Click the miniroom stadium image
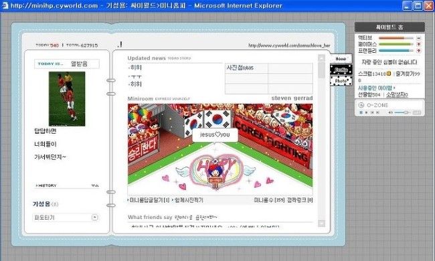Image resolution: width=435 pixels, height=261 pixels. 220,149
